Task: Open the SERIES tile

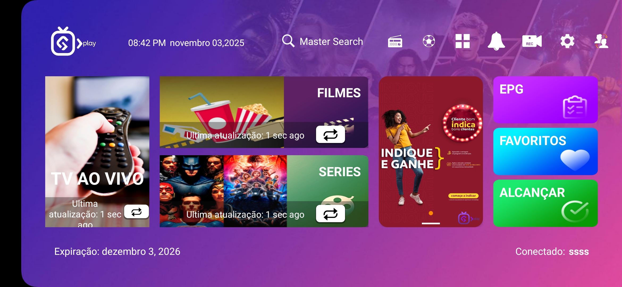Action: tap(264, 191)
